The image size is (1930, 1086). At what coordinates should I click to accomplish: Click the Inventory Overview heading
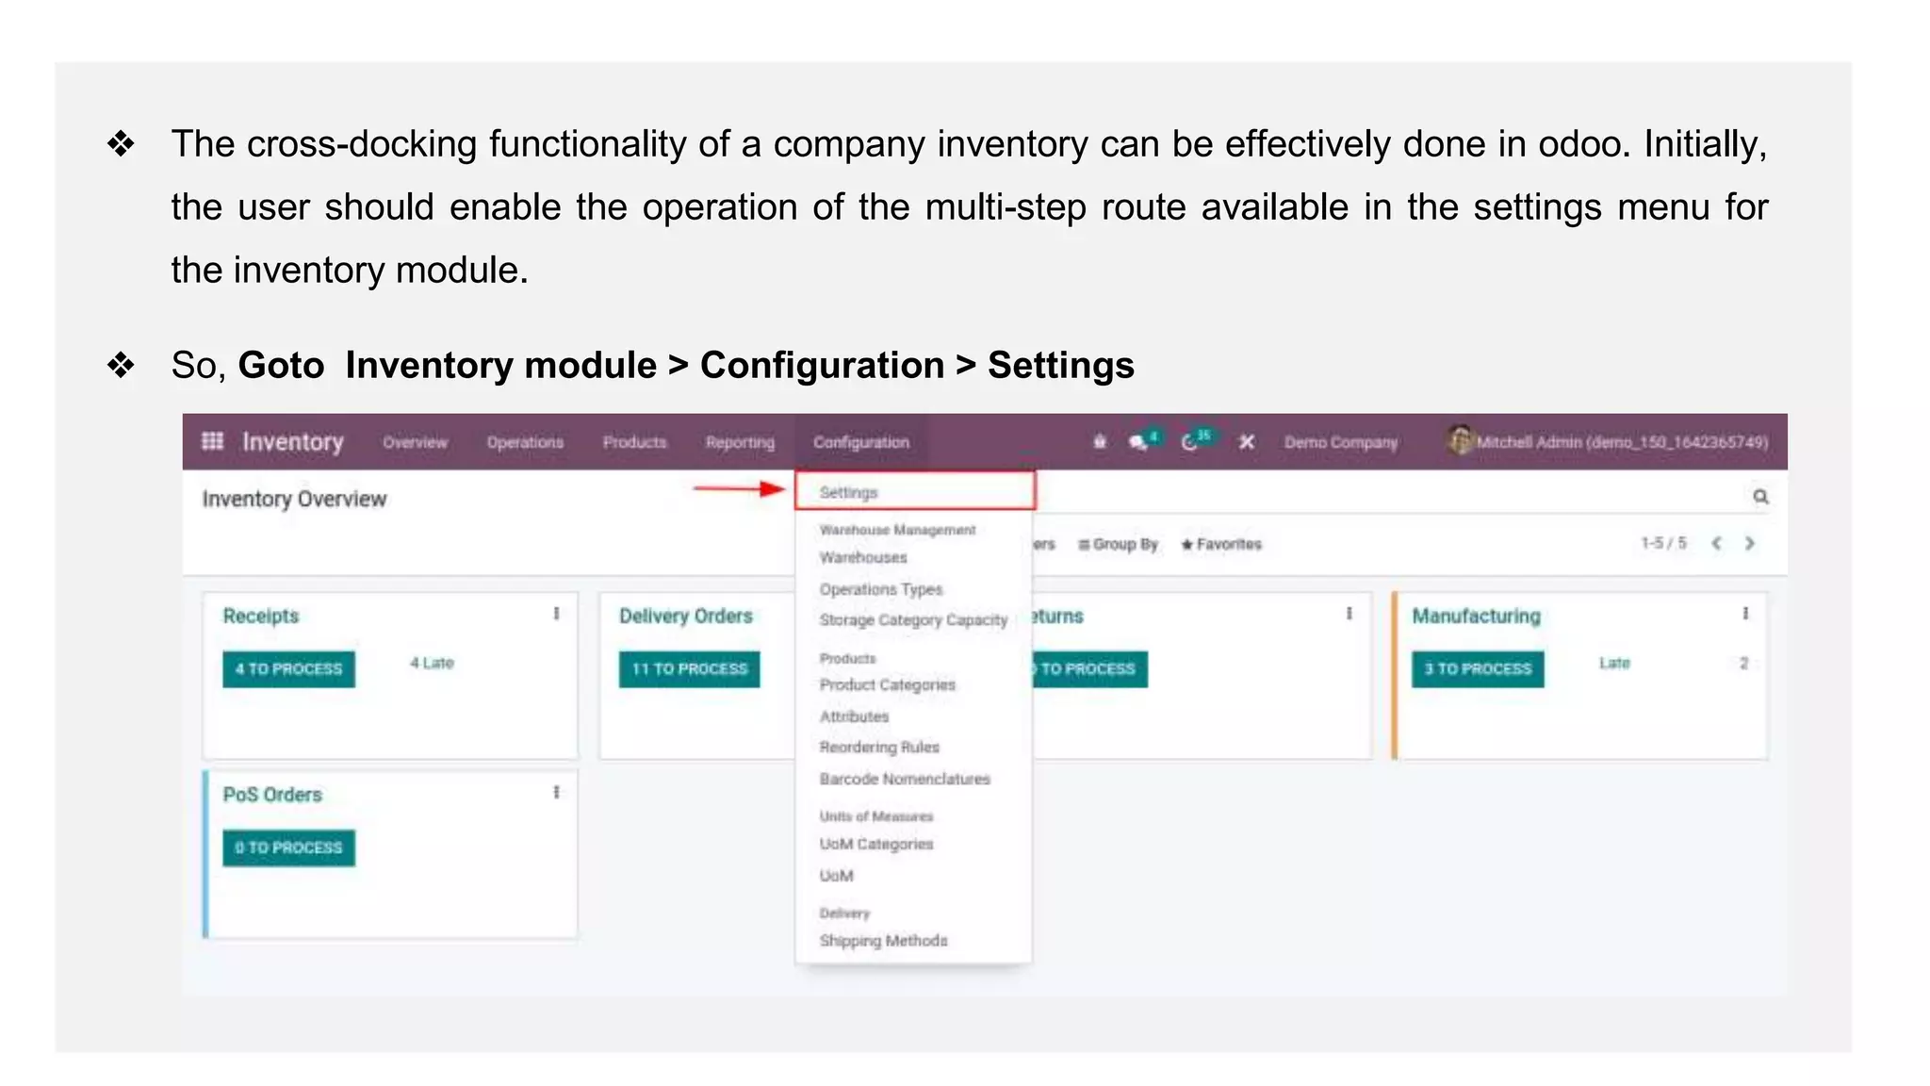(x=294, y=499)
